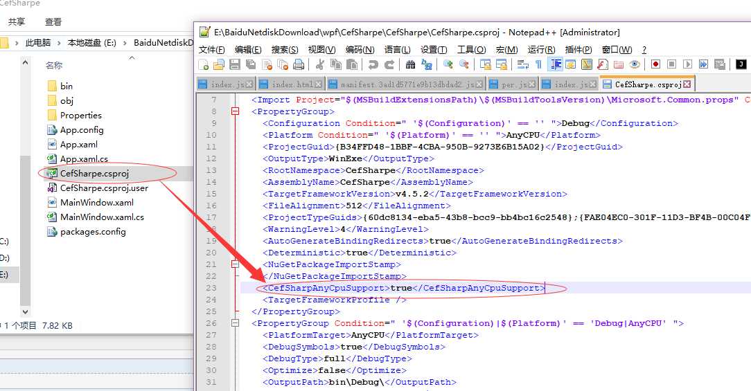Click the Paste clipboard icon

pyautogui.click(x=352, y=64)
